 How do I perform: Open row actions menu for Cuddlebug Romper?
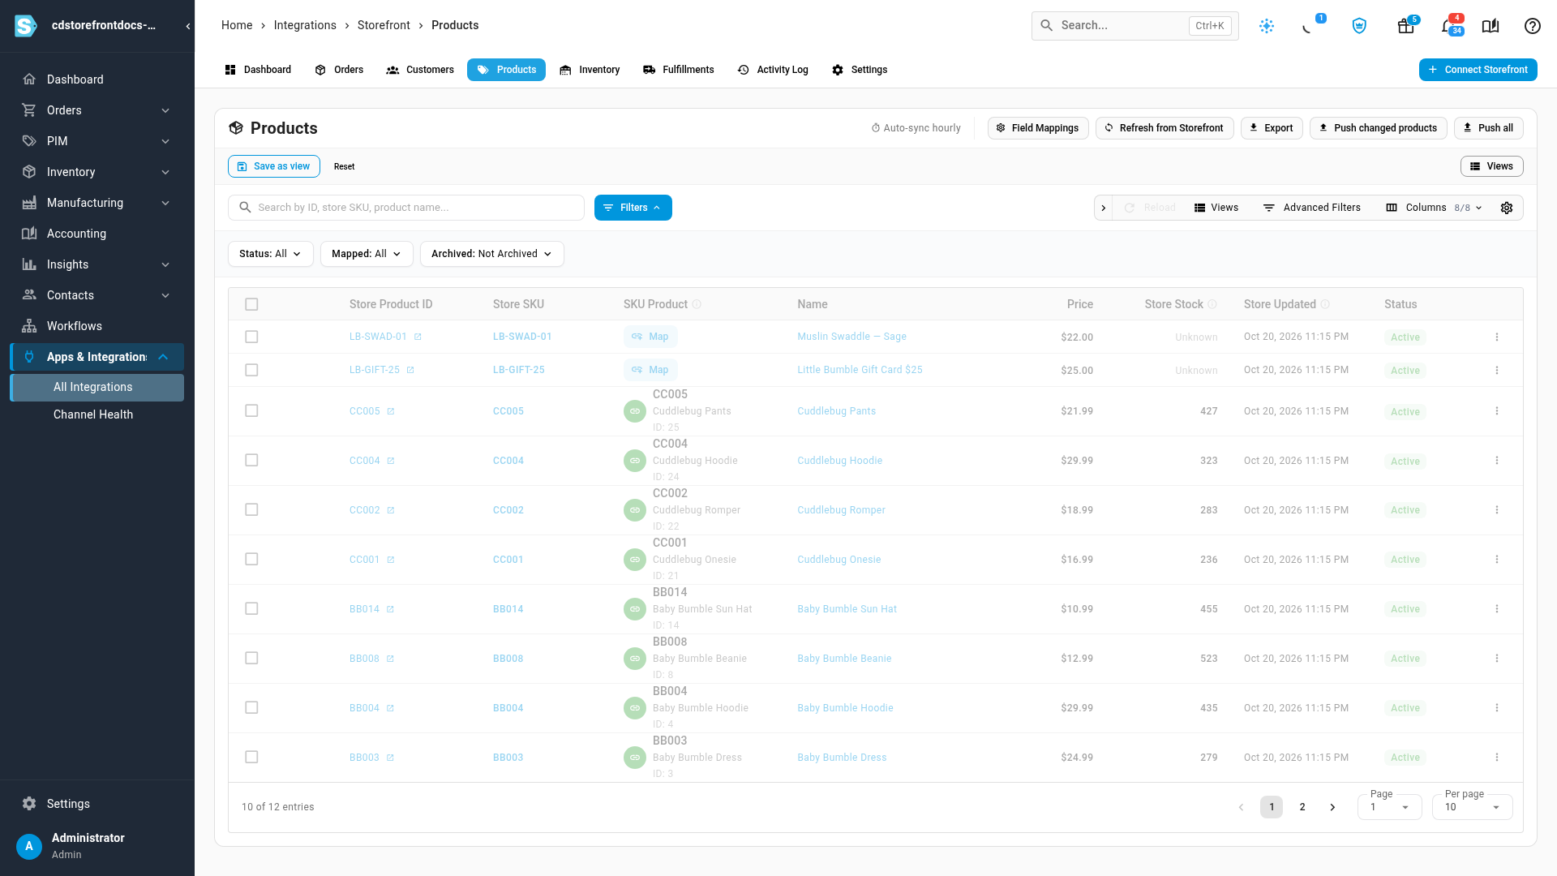(1497, 510)
